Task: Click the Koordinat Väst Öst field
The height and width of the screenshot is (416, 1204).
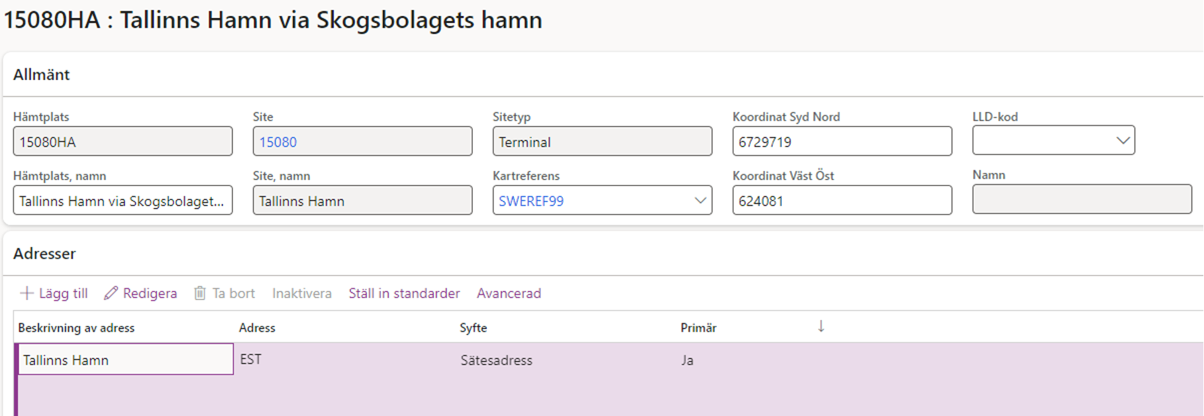Action: coord(842,200)
